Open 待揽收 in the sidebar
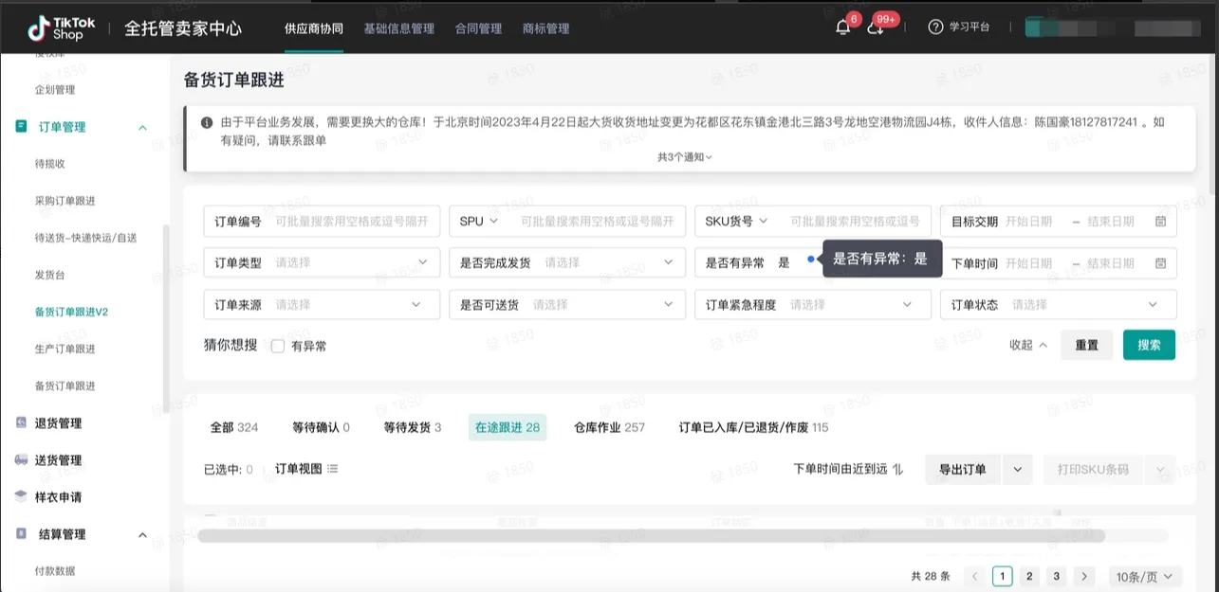This screenshot has height=592, width=1219. (50, 164)
